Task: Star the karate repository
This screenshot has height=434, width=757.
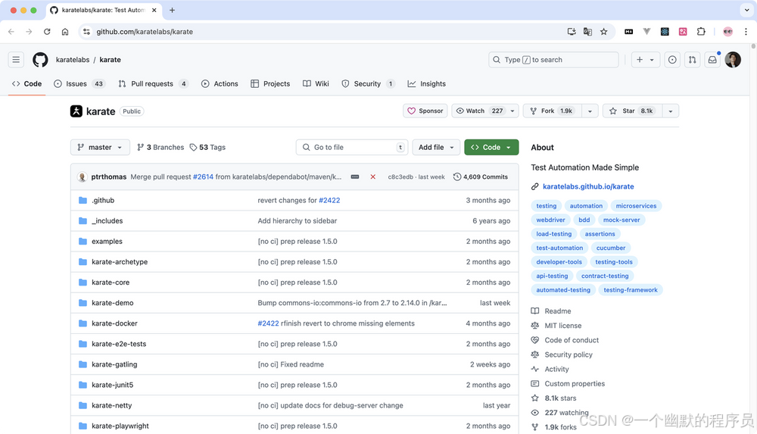Action: (x=632, y=111)
